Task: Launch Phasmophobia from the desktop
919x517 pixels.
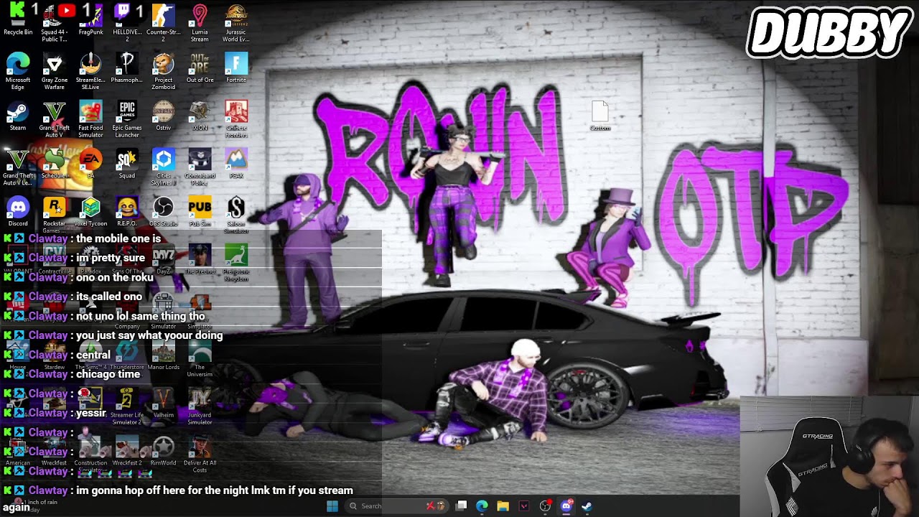Action: tap(127, 68)
